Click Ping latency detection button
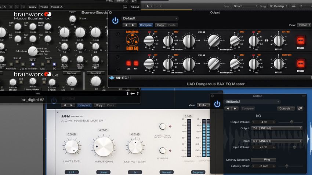The height and width of the screenshot is (175, 312). [x=264, y=160]
